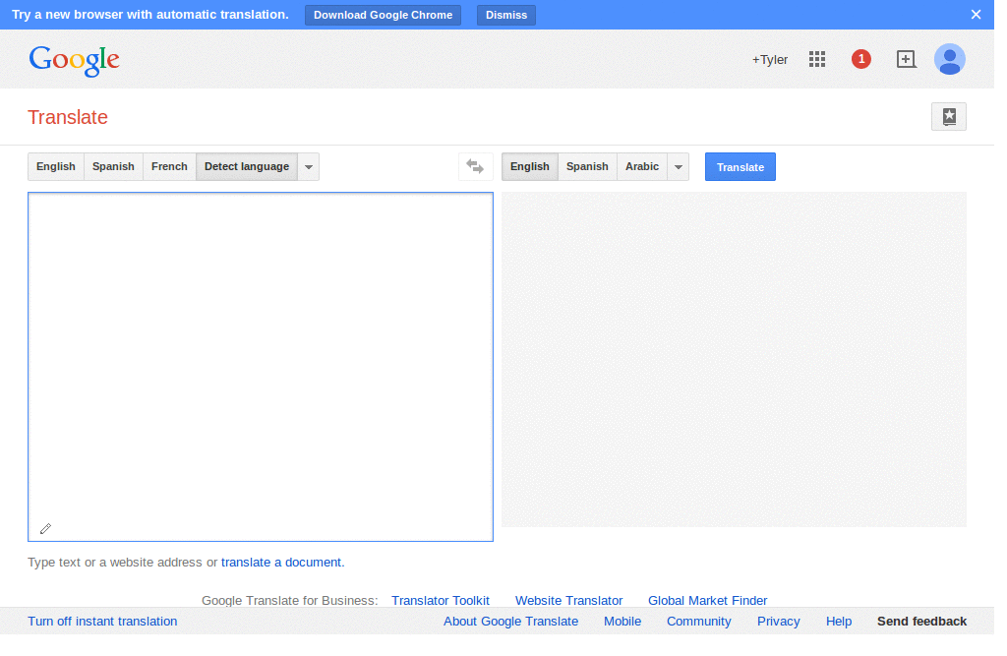Focus the source text input box
The image size is (1007, 656).
[261, 366]
